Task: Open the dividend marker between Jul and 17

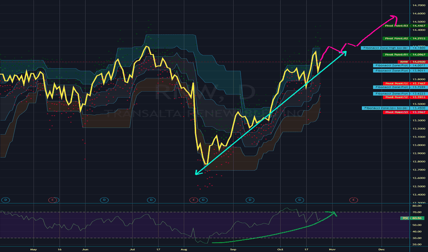Action: (151, 200)
